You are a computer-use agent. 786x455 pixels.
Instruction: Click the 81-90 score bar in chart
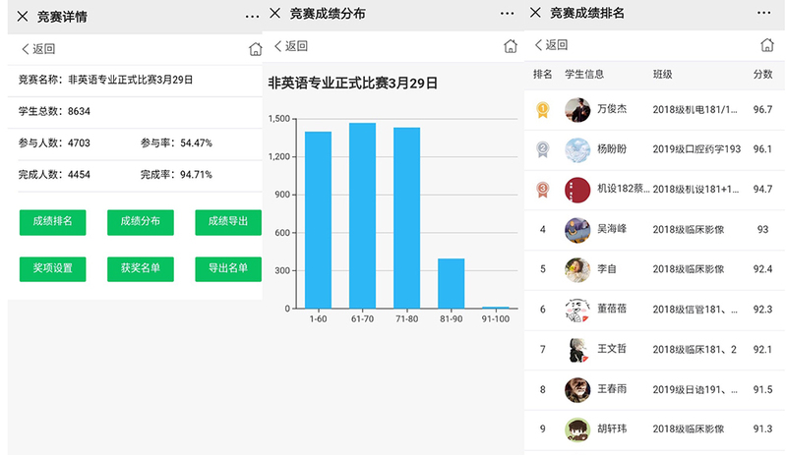451,283
